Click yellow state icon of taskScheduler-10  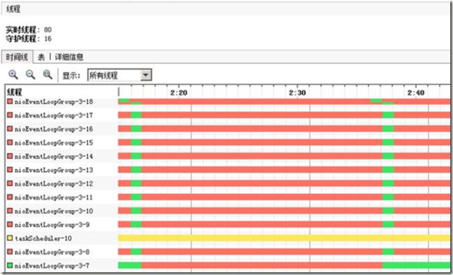click(10, 238)
